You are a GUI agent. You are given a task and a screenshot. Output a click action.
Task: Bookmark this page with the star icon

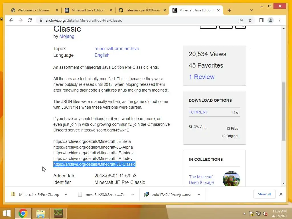click(x=250, y=20)
